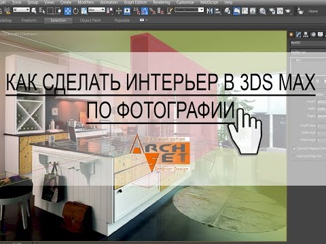Open the Help menu
This screenshot has width=326, height=244.
(x=228, y=3)
